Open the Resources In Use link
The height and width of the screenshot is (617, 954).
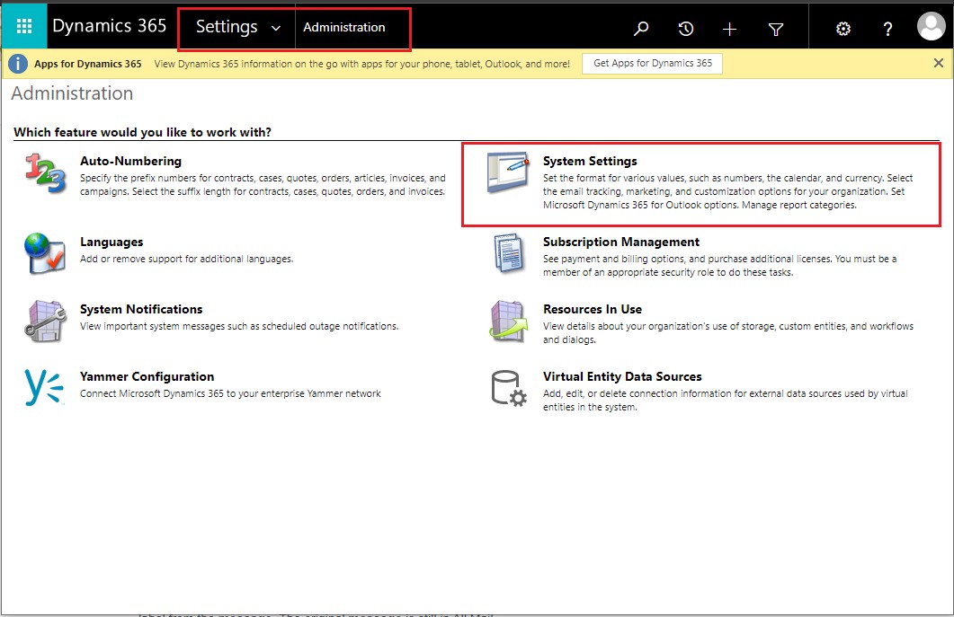click(593, 310)
